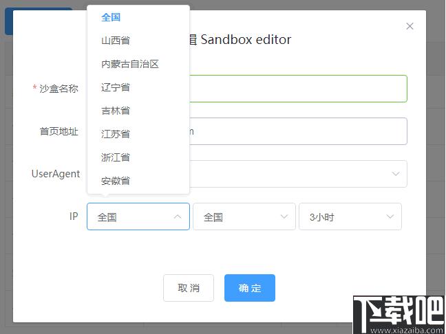Image resolution: width=446 pixels, height=334 pixels.
Task: Click the IP field label
Action: click(x=74, y=216)
